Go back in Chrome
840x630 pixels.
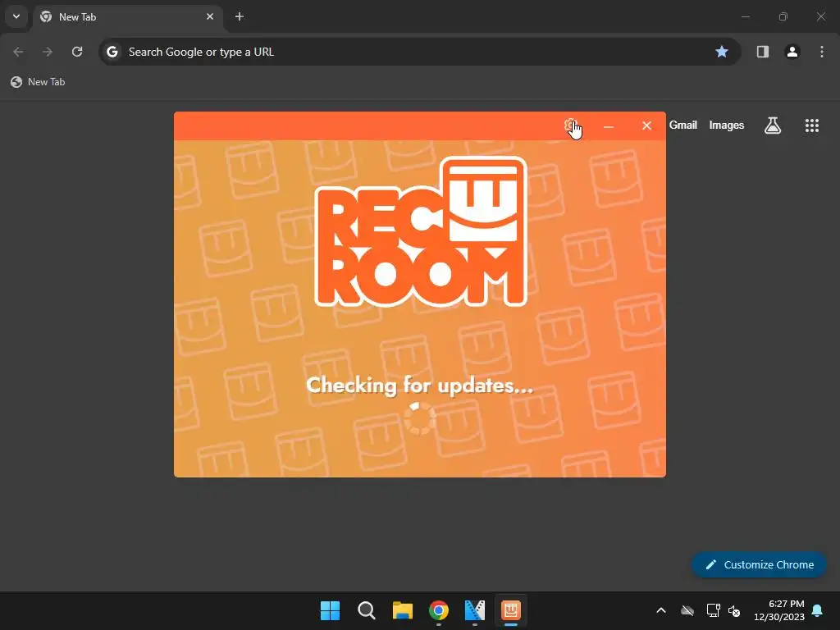(x=18, y=52)
